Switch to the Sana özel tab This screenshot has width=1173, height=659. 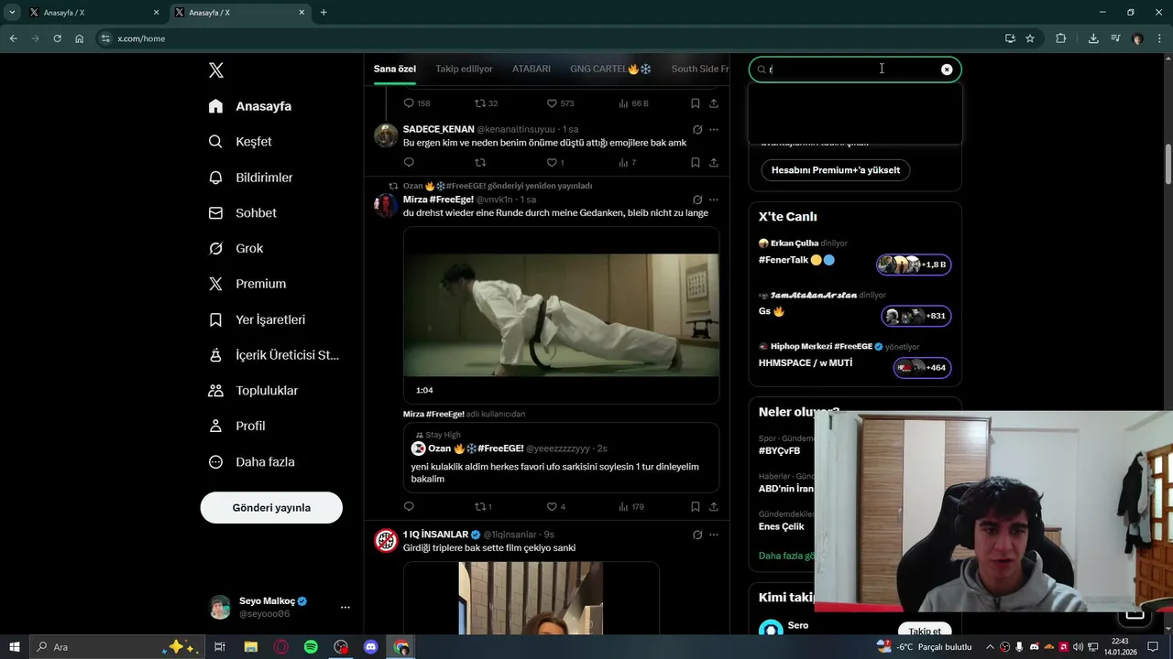click(x=395, y=69)
